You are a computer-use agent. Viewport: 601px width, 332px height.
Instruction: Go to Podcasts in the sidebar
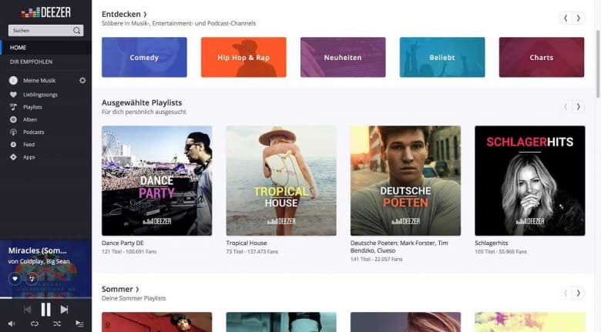(33, 132)
